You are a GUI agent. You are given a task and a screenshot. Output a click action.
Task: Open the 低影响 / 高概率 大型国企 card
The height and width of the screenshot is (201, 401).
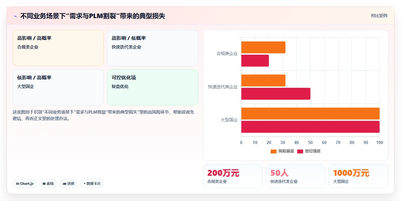point(58,87)
